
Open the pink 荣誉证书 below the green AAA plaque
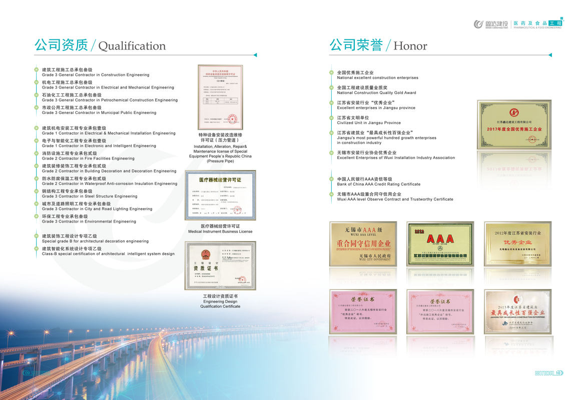[440, 311]
